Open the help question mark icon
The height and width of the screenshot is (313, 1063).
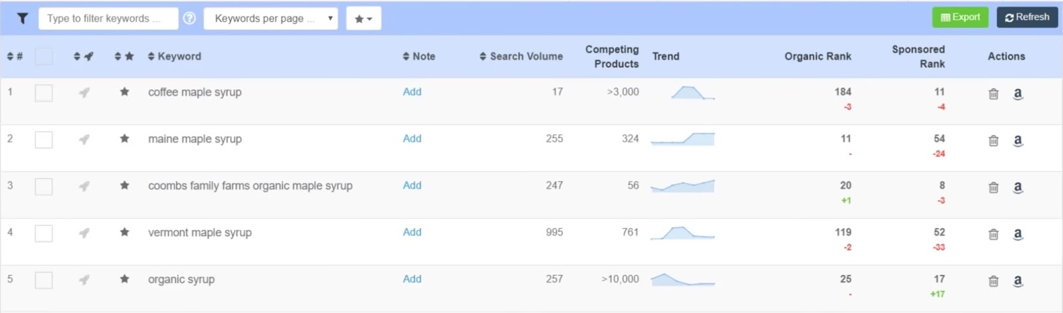tap(189, 19)
